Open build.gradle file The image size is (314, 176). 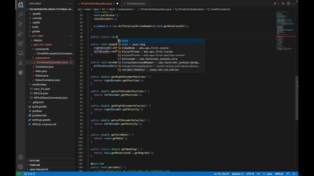50,107
